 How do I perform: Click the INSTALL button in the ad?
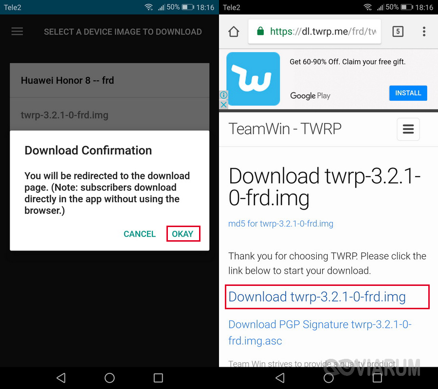[408, 93]
